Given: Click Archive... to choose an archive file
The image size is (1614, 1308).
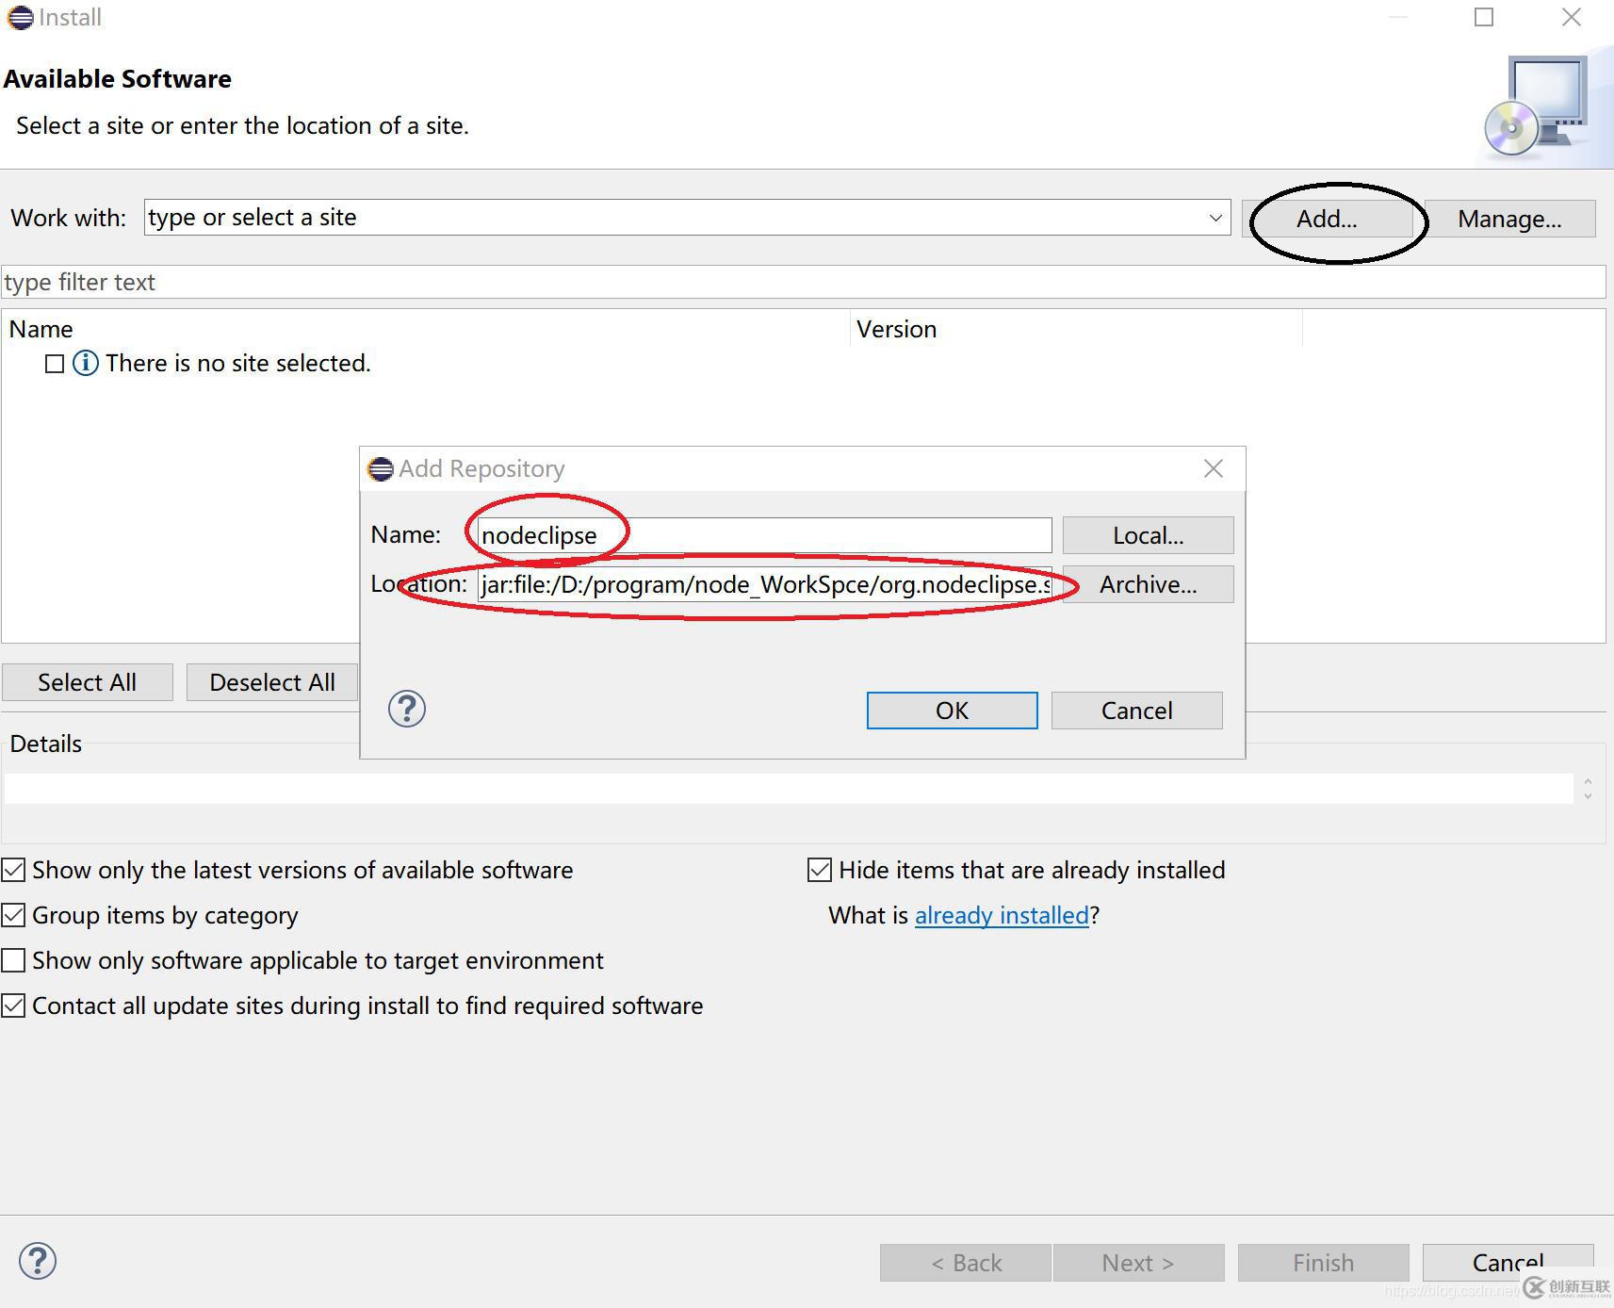Looking at the screenshot, I should click(1148, 584).
